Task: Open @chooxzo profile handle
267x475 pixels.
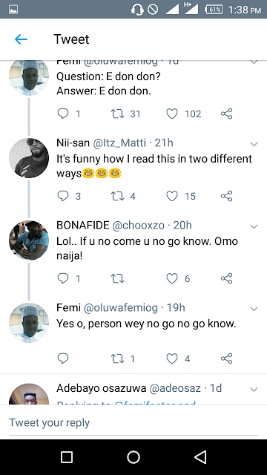Action: pyautogui.click(x=139, y=225)
